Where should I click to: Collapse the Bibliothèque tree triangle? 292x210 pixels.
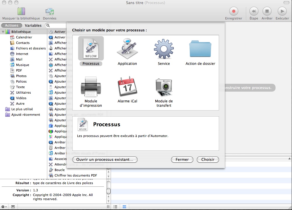[x=3, y=32]
